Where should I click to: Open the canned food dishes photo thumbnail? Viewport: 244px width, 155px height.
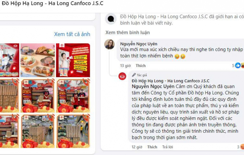(x=38, y=60)
